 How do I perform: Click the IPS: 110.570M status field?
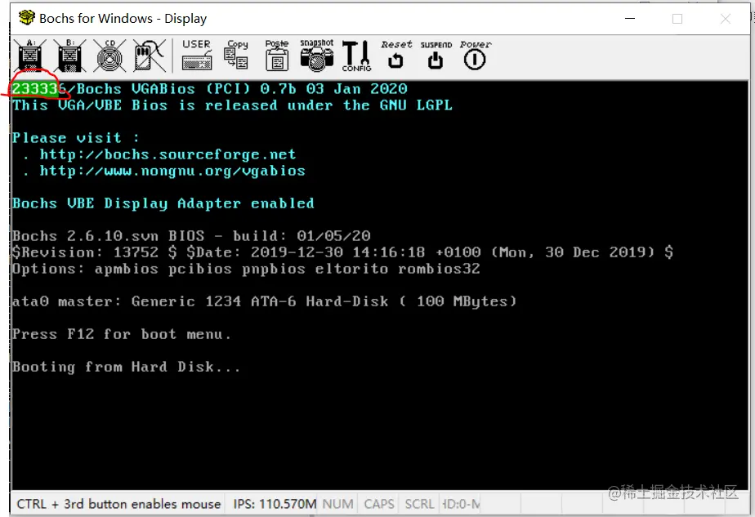coord(275,503)
